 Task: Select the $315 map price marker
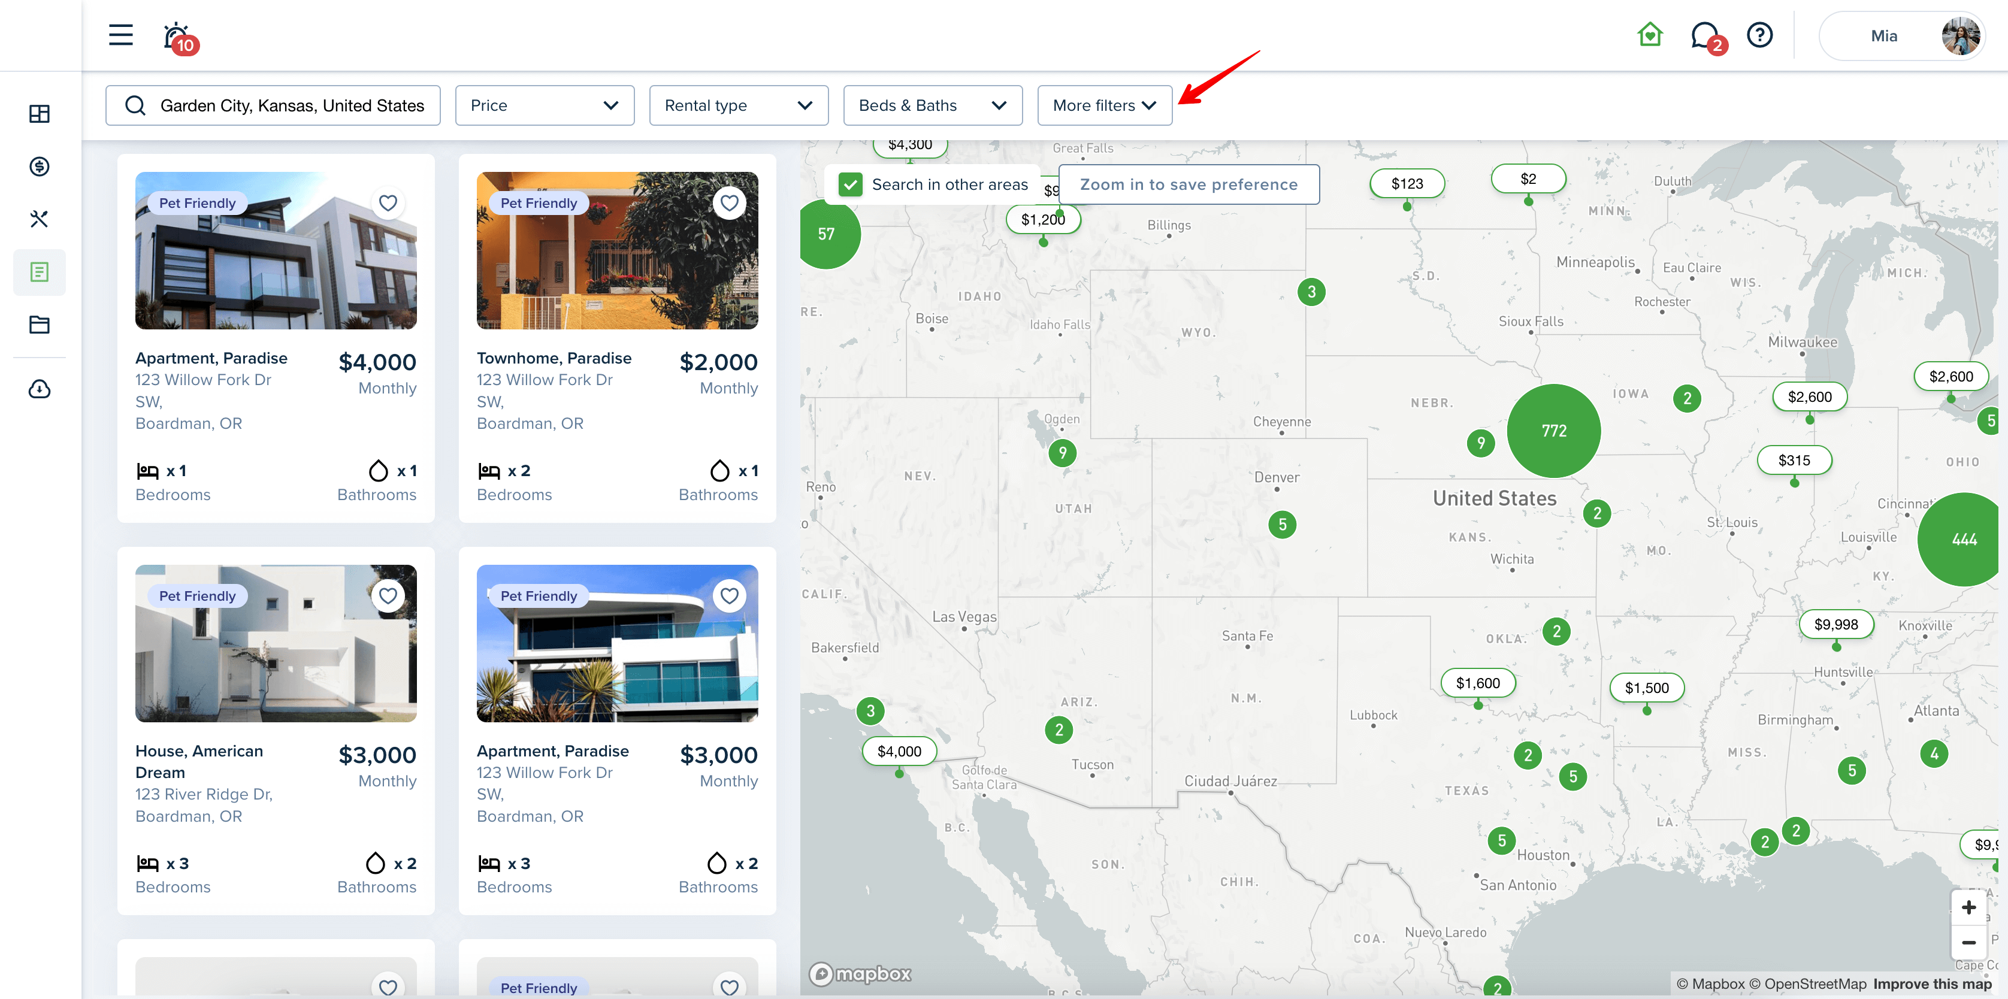pos(1794,460)
